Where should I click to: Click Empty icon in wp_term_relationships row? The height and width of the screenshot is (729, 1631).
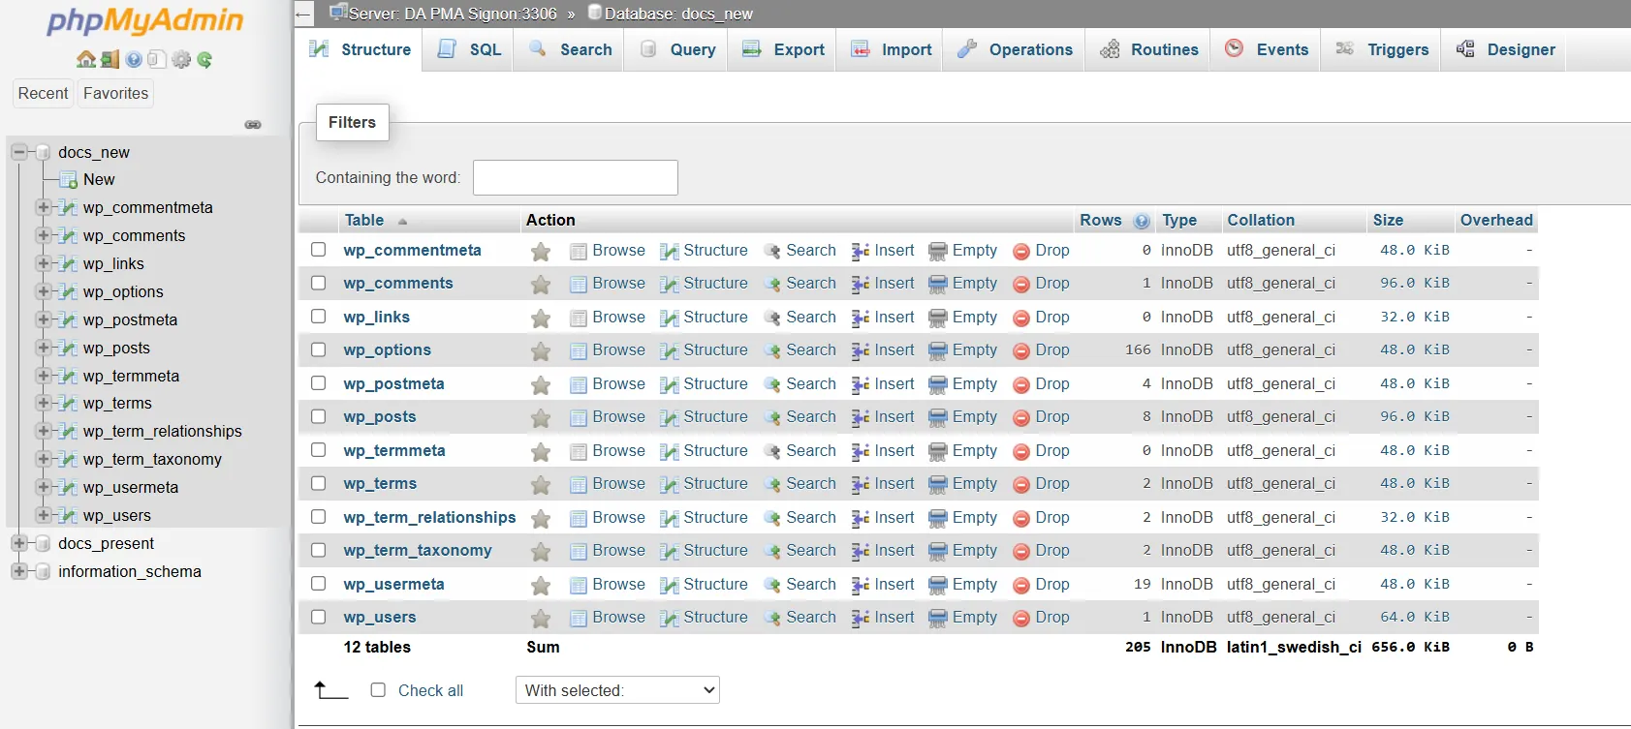coord(938,519)
